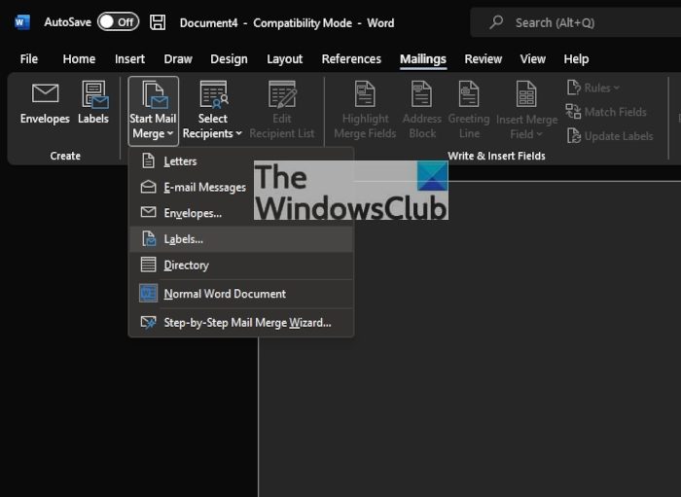Screen dimensions: 681x497
Task: Expand the Insert Merge Field dropdown arrow
Action: [x=539, y=134]
